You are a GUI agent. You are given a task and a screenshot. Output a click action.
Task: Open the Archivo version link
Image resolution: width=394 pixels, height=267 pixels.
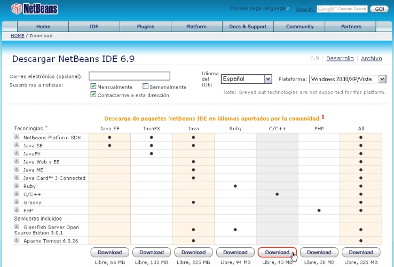[x=372, y=58]
